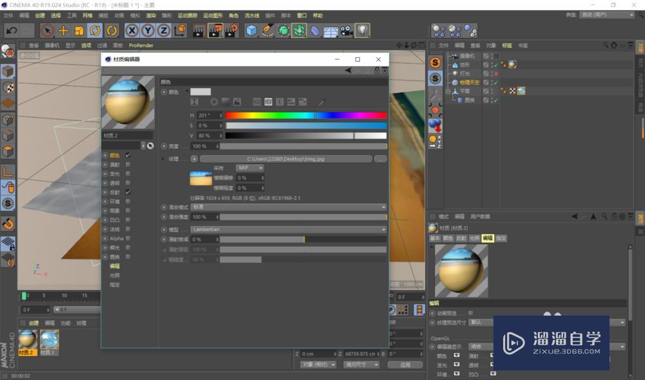The width and height of the screenshot is (645, 380).
Task: Open the 渲染 menu in main menubar
Action: 152,15
